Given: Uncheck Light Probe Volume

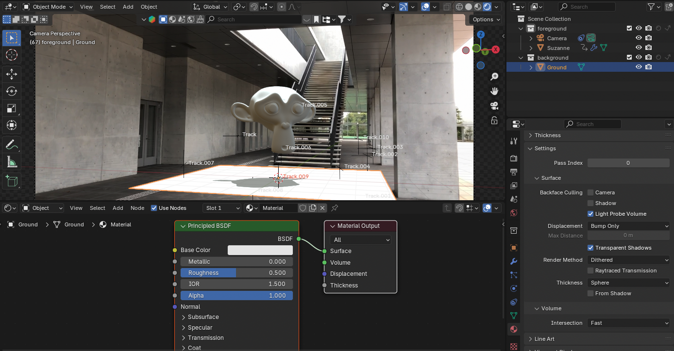Looking at the screenshot, I should tap(590, 214).
